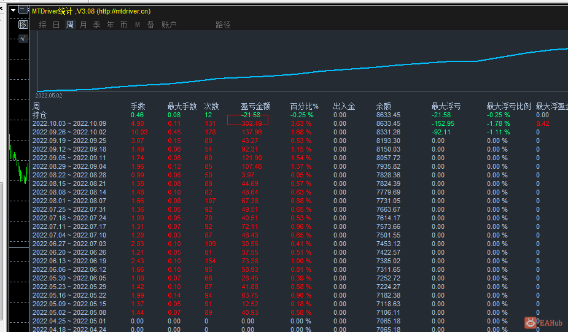This screenshot has width=568, height=332.
Task: Click the 最大手数 column header
Action: click(x=182, y=106)
